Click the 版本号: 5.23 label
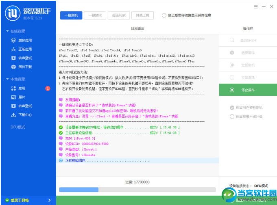Image resolution: width=277 pixels, height=205 pixels. click(33, 18)
